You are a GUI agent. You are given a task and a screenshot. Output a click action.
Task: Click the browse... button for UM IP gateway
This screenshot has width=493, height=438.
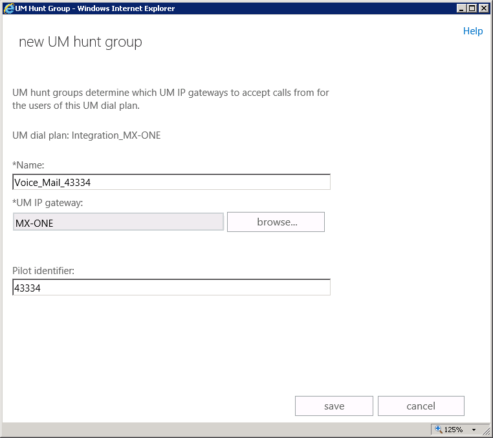click(276, 222)
